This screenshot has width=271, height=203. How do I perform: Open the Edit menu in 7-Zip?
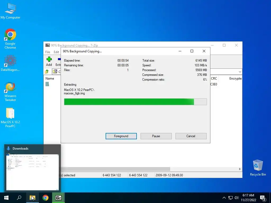click(x=56, y=52)
